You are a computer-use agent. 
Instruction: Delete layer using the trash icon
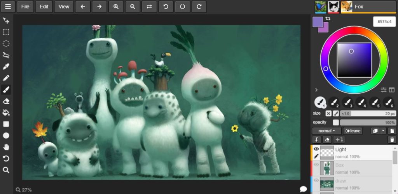(x=392, y=140)
